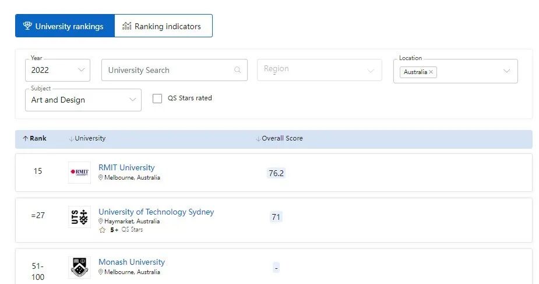Screen dimensions: 539x284
Task: Click the sort arrow beside Rank
Action: click(25, 139)
